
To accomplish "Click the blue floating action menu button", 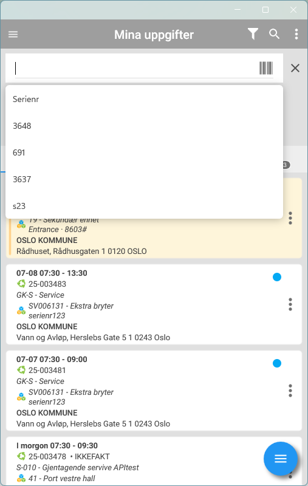I will pyautogui.click(x=281, y=459).
